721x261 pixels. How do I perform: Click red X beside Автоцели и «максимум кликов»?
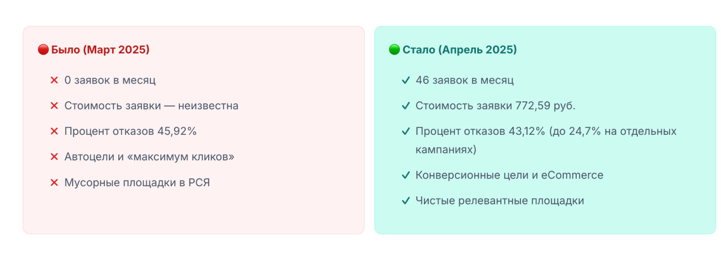54,157
